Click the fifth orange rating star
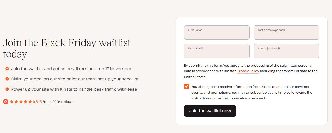The height and width of the screenshot is (133, 332). [x=30, y=102]
